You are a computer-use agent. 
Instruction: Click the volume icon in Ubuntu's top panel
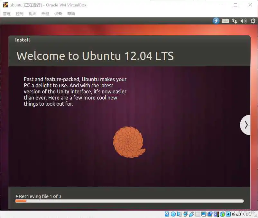(x=244, y=21)
